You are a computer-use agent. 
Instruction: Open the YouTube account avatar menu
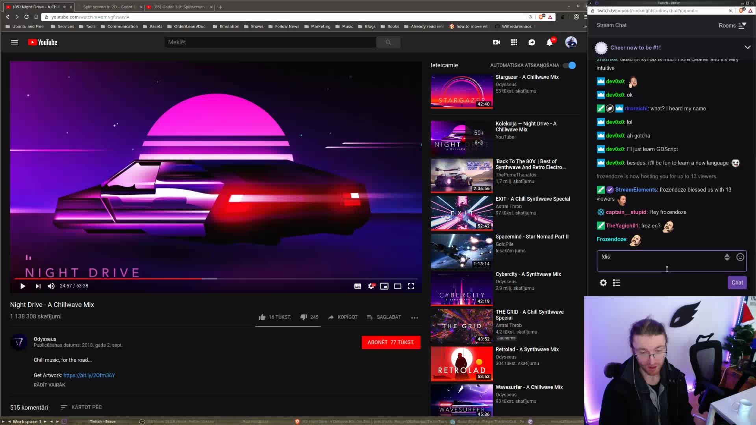tap(571, 42)
